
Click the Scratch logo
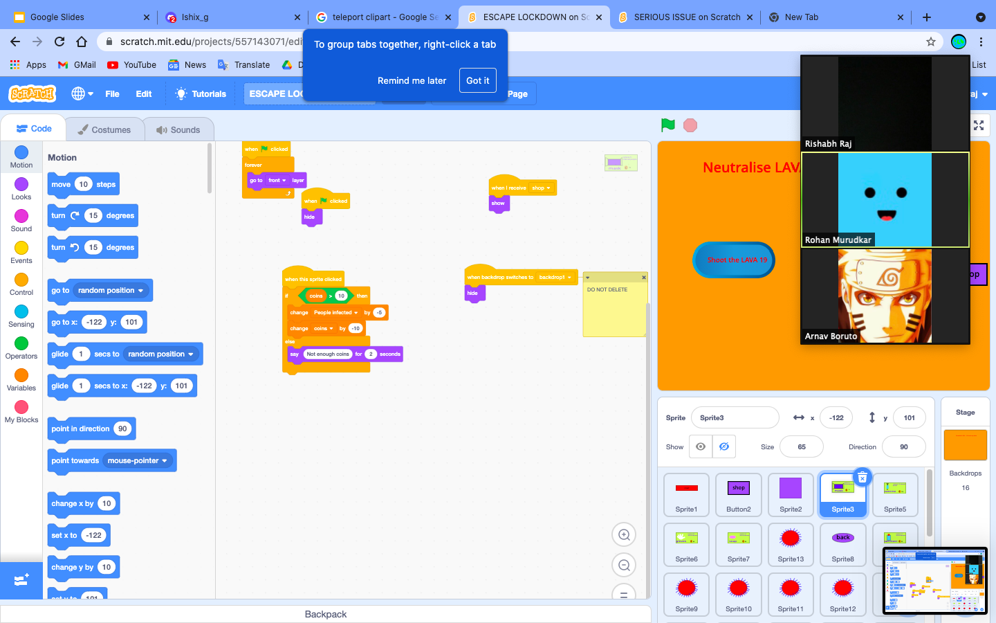(32, 93)
